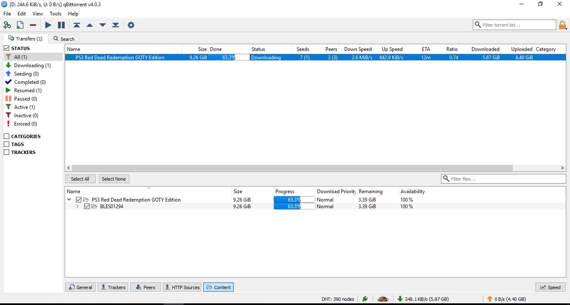Click the Add torrent file icon
Image resolution: width=570 pixels, height=305 pixels.
click(x=20, y=25)
